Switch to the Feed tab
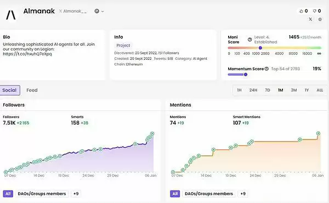This screenshot has width=329, height=203. coord(32,91)
